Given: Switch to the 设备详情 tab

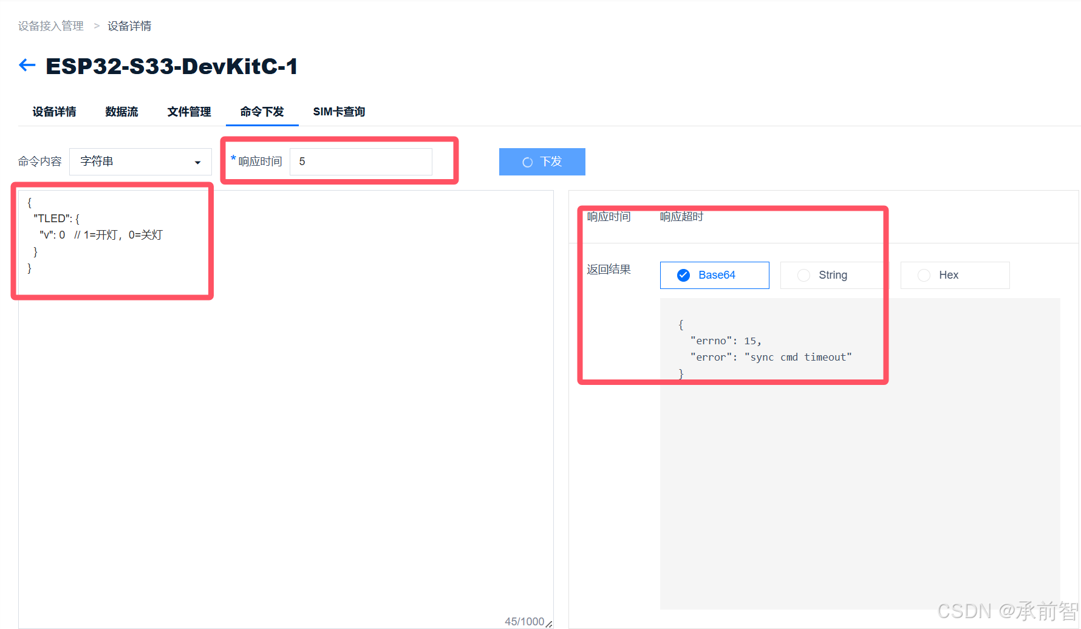Looking at the screenshot, I should click(55, 112).
